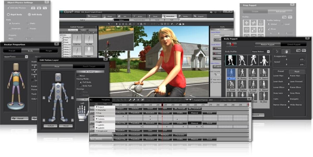Check the Mirror option in Edit Motion Layer
This screenshot has width=313, height=157.
(78, 75)
